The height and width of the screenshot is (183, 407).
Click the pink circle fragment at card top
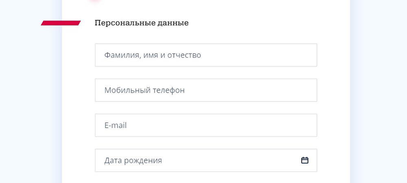(x=95, y=1)
